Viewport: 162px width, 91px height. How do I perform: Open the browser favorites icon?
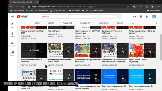141,7
